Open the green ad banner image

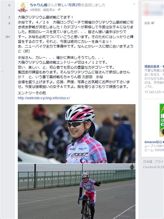(162, 120)
